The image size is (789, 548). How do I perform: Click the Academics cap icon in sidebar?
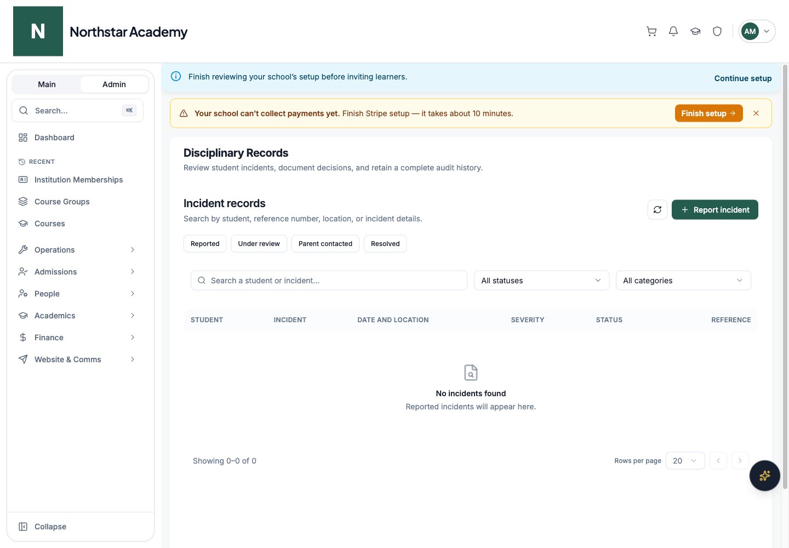23,316
